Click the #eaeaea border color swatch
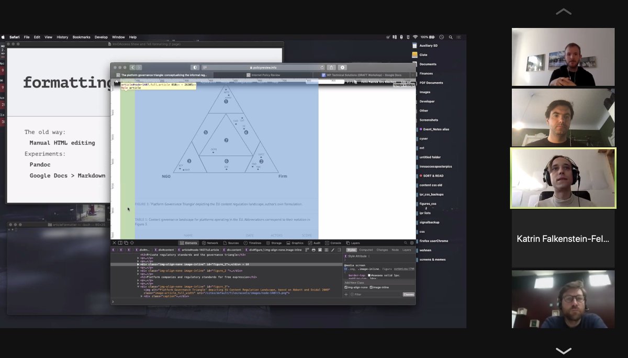628x358 pixels. 369,275
